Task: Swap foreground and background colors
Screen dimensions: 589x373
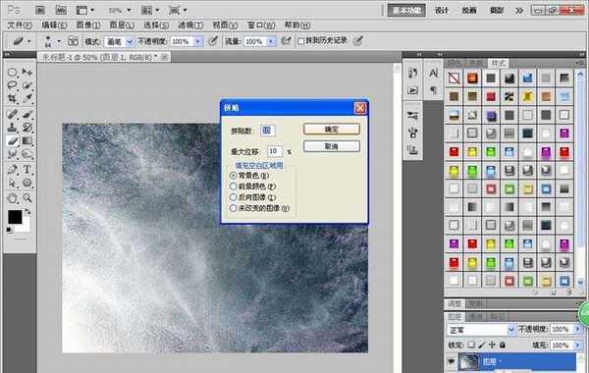Action: (x=27, y=212)
